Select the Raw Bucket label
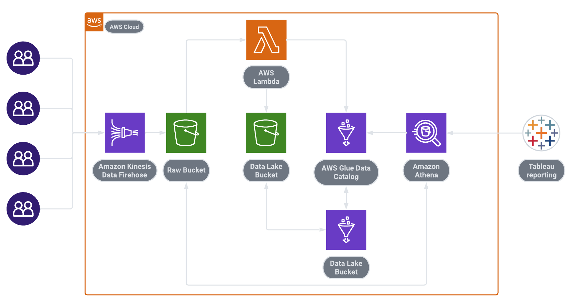The image size is (568, 307). 186,170
